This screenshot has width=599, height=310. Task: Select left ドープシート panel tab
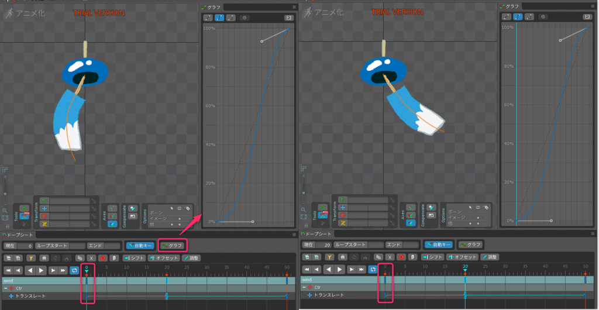pyautogui.click(x=18, y=235)
